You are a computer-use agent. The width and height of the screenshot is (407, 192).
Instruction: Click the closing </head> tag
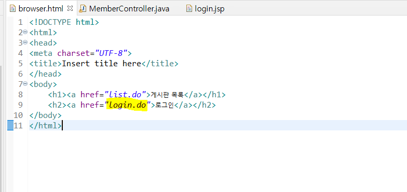tap(46, 74)
